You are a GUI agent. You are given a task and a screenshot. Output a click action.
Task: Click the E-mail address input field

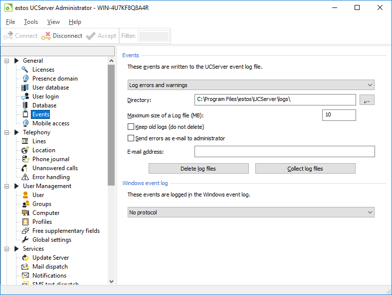pos(284,152)
